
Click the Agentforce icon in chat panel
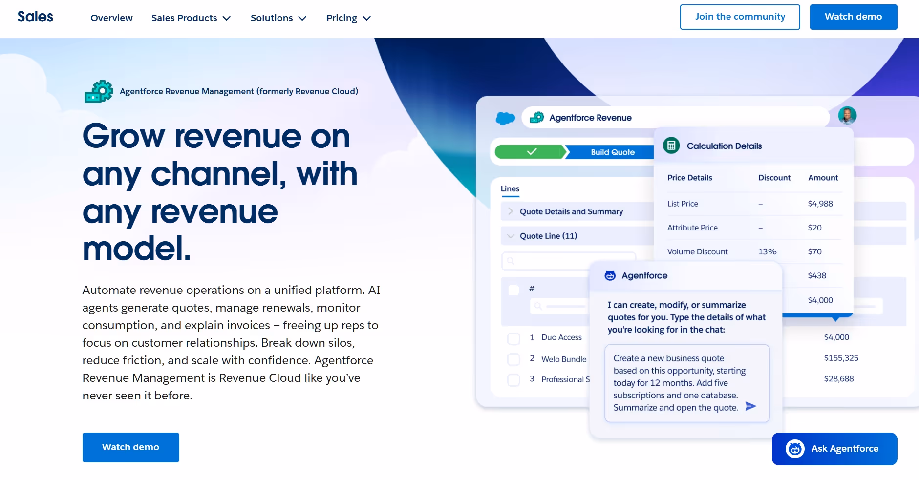(610, 275)
